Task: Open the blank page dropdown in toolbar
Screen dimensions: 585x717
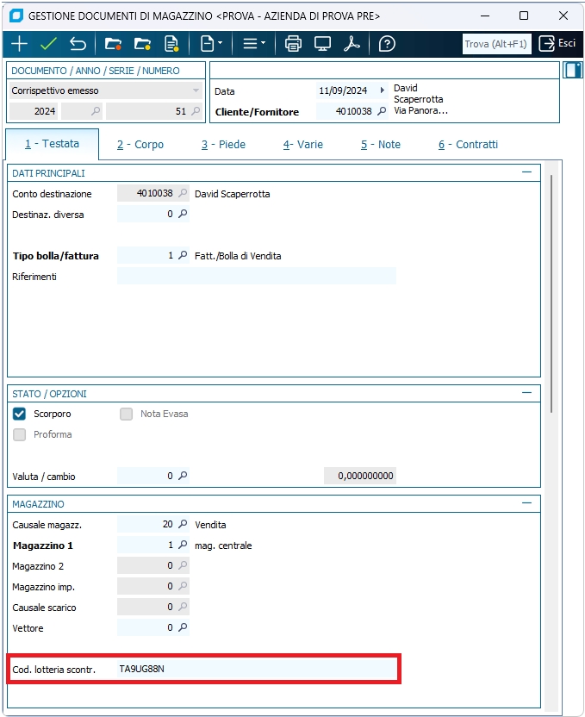Action: (211, 44)
